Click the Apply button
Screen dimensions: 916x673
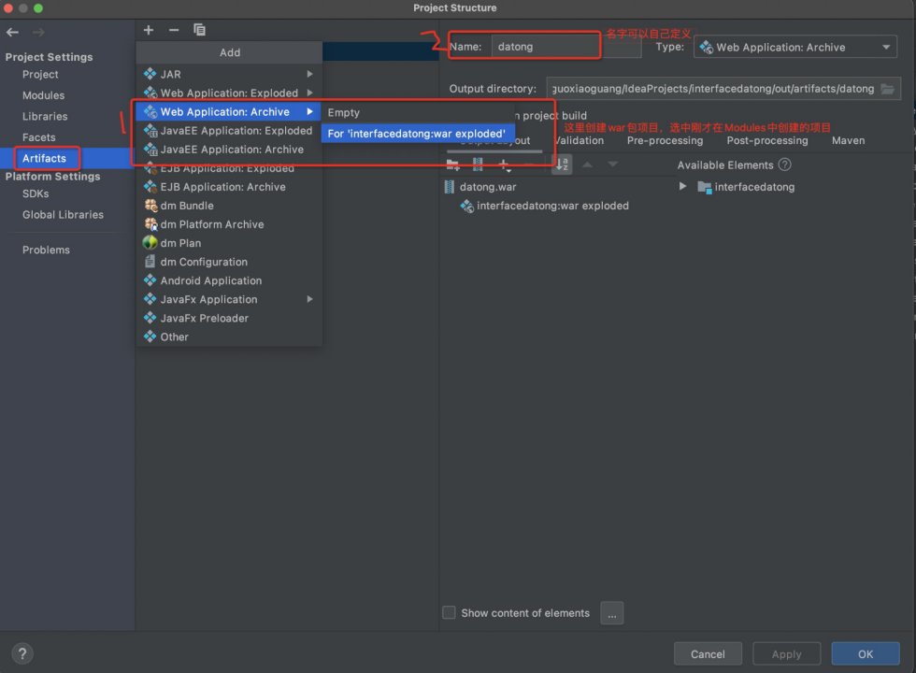click(x=786, y=653)
